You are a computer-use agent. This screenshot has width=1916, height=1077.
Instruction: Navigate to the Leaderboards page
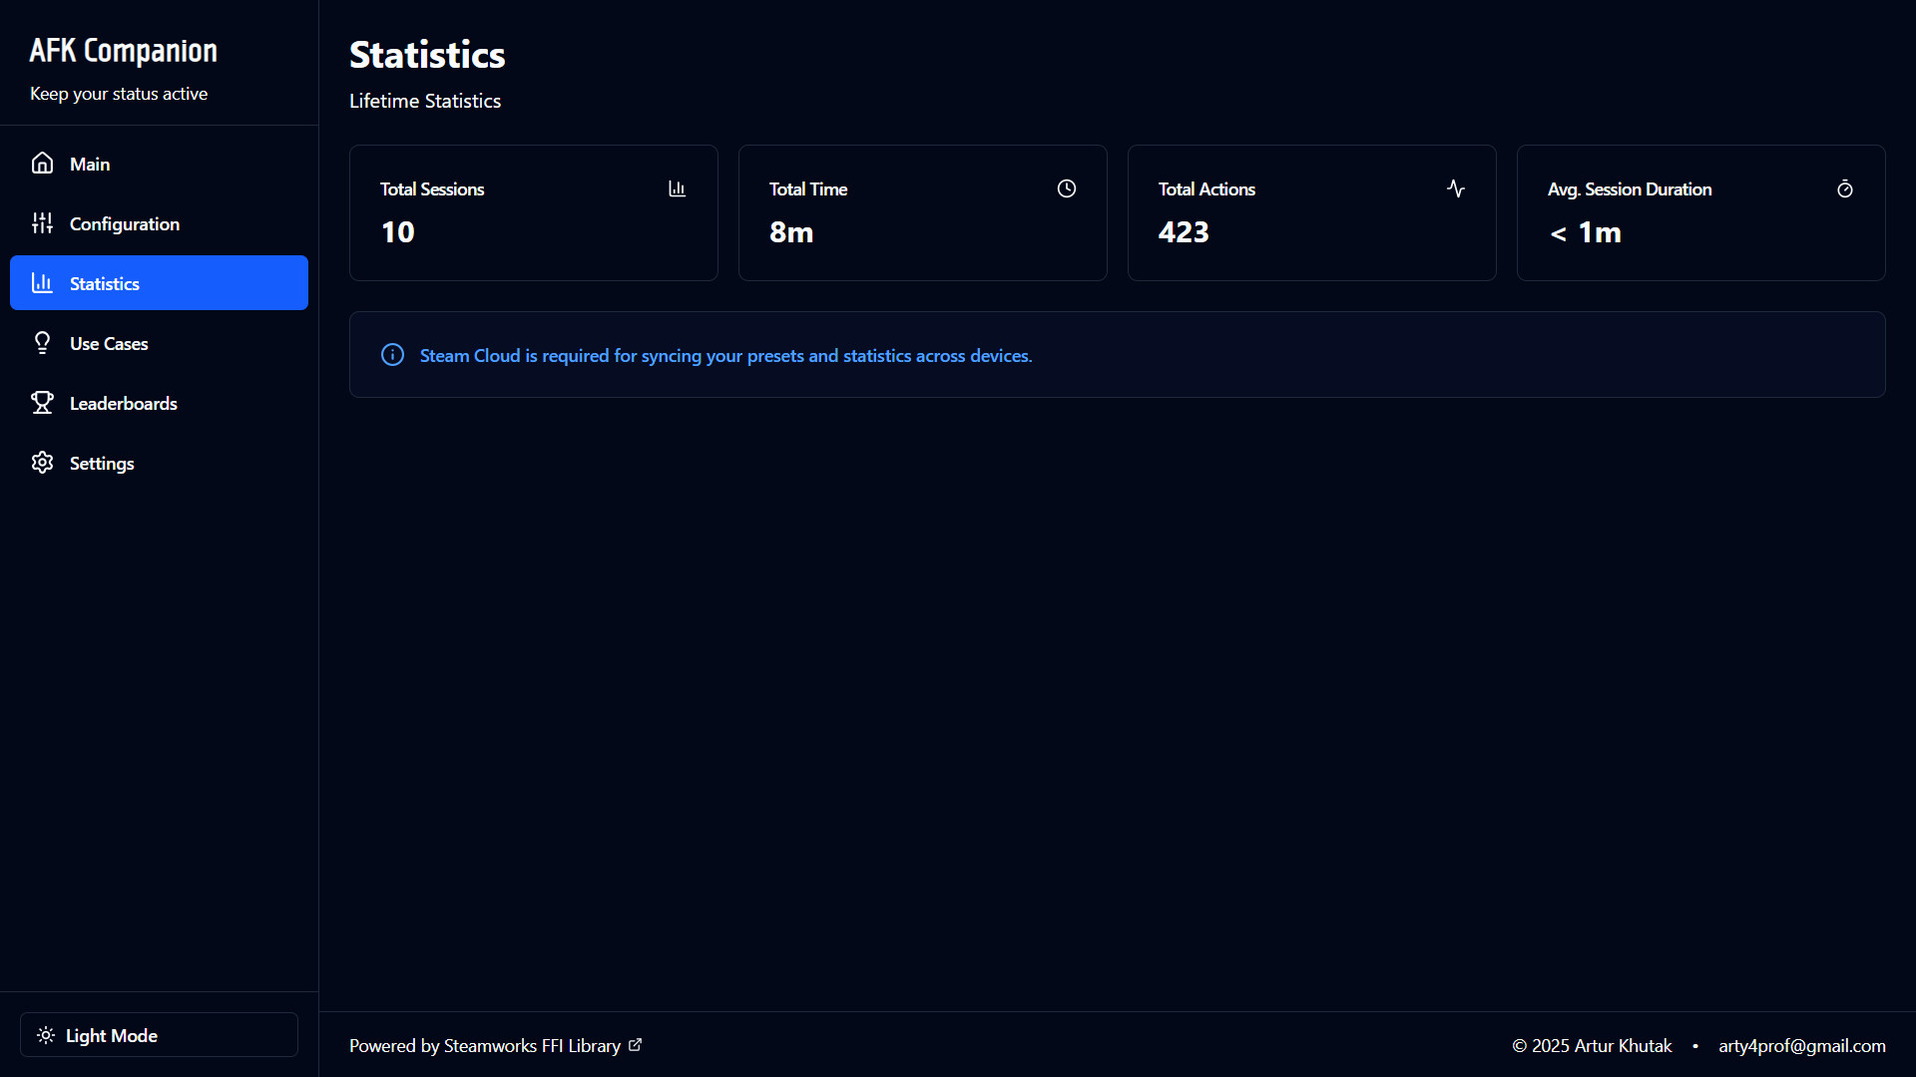point(124,403)
